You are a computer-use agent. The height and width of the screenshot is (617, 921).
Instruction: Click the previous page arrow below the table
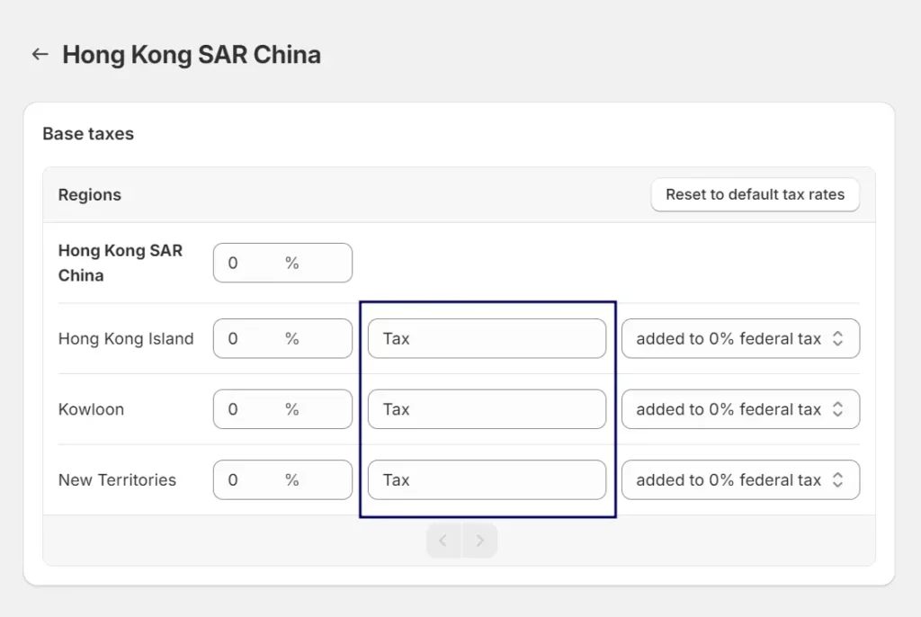(443, 541)
